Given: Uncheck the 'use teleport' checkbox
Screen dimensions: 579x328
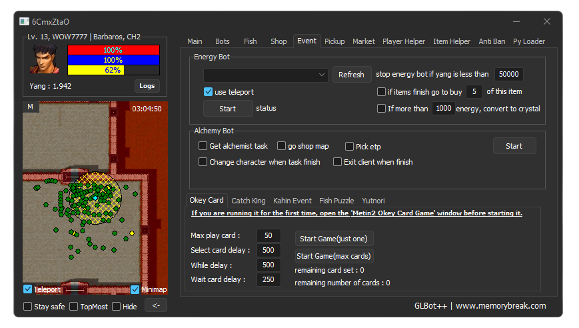Looking at the screenshot, I should coord(209,91).
